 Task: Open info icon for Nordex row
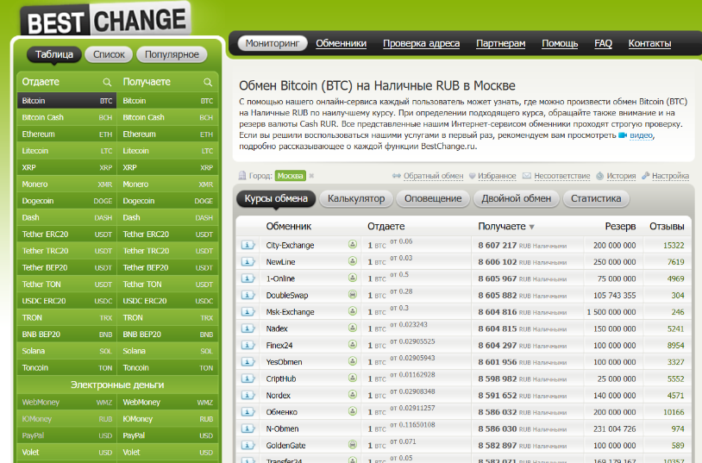[x=248, y=395]
